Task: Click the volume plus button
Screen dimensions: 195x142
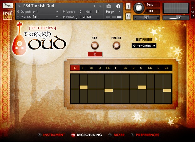Action: click(x=187, y=18)
